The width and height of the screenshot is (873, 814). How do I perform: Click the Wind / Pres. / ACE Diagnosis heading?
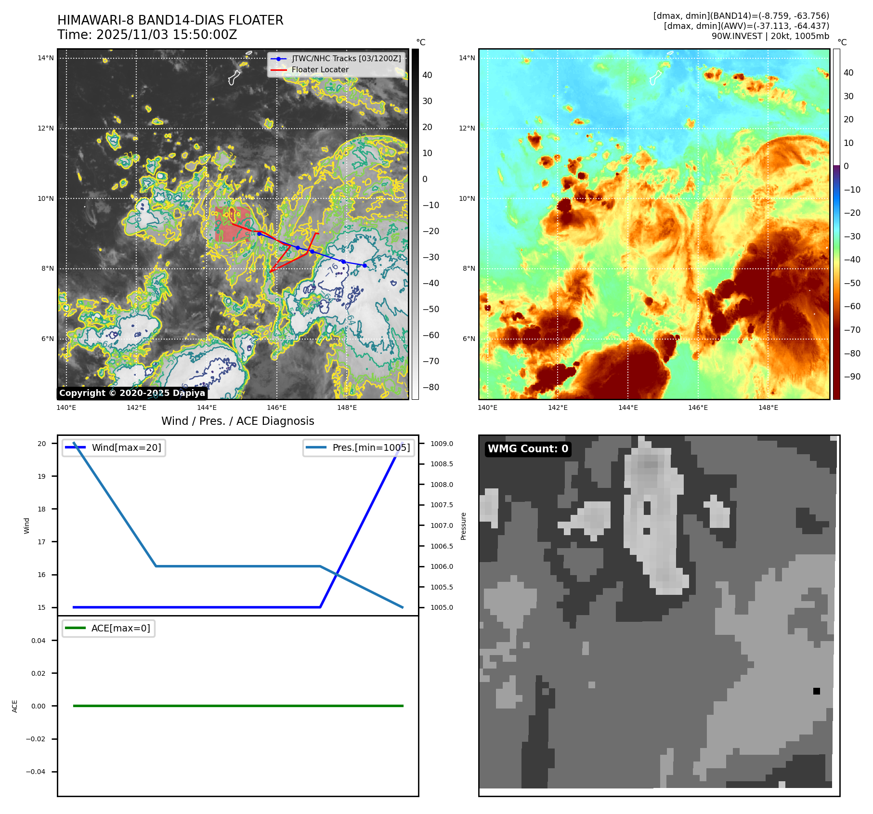click(237, 421)
